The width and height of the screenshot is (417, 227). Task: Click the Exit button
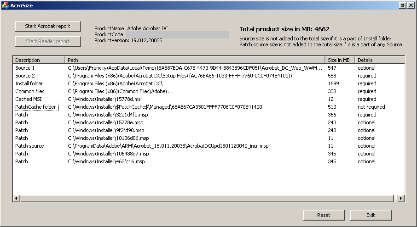371,215
